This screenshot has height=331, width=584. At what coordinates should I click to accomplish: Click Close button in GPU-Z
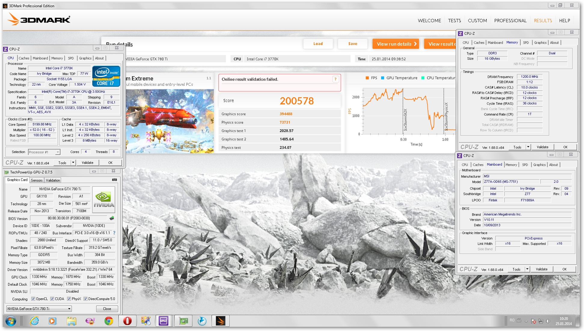[107, 309]
